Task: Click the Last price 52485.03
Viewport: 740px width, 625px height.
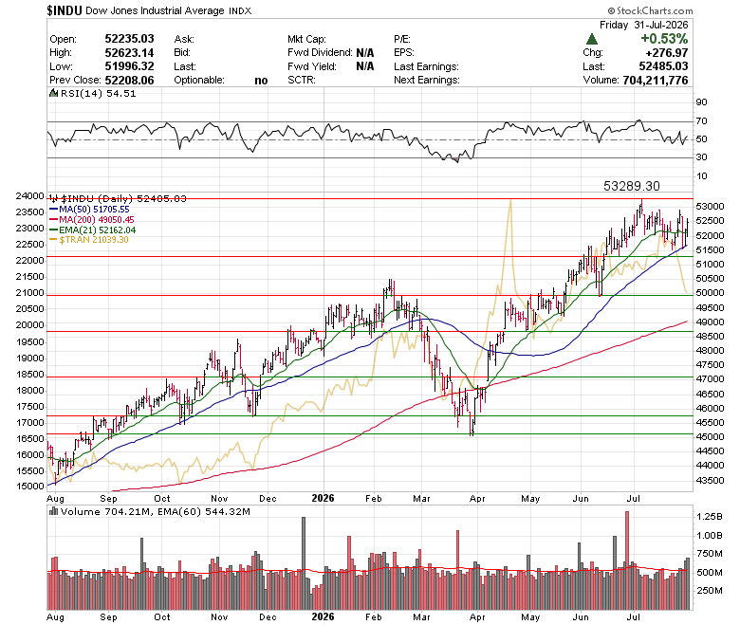Action: coord(663,66)
